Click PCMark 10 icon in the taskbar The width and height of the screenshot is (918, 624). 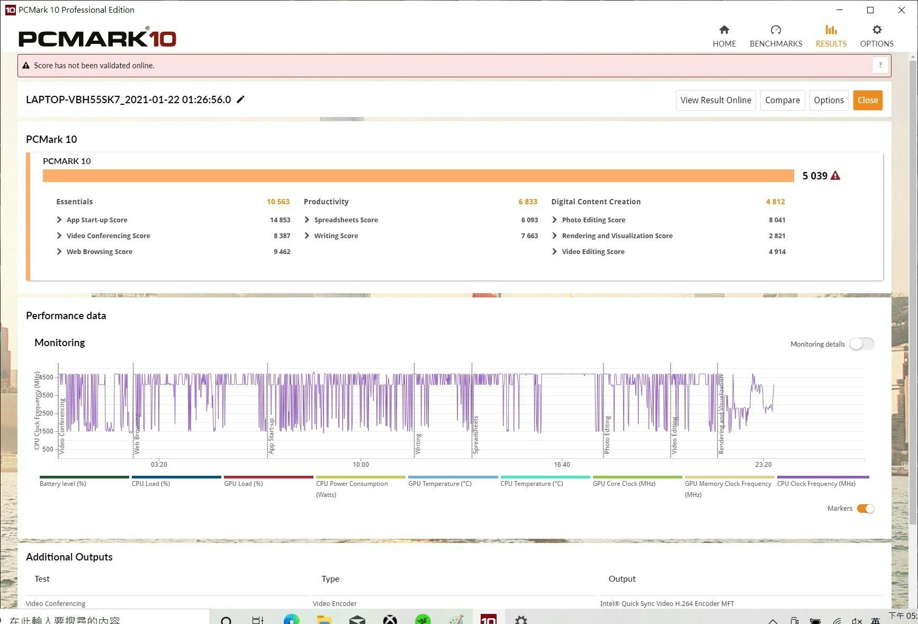[x=488, y=619]
